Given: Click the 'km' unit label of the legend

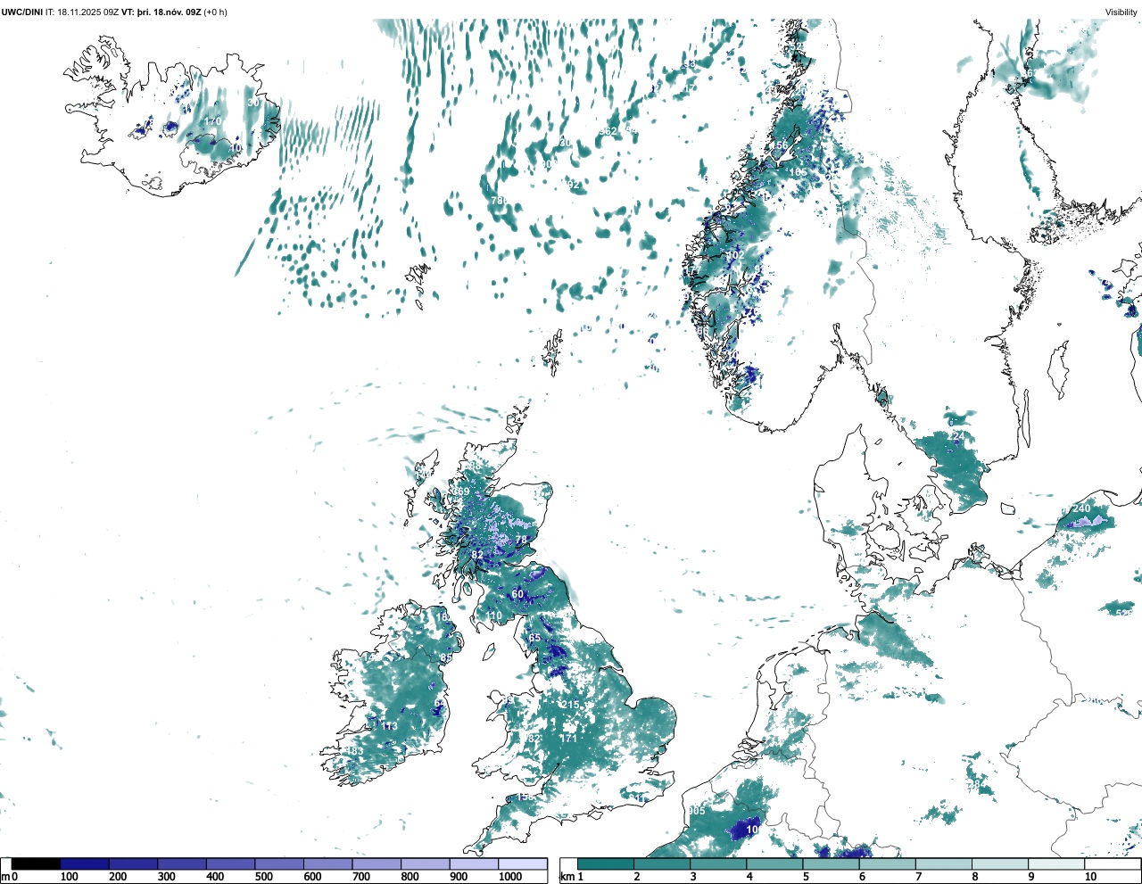Looking at the screenshot, I should (x=567, y=877).
